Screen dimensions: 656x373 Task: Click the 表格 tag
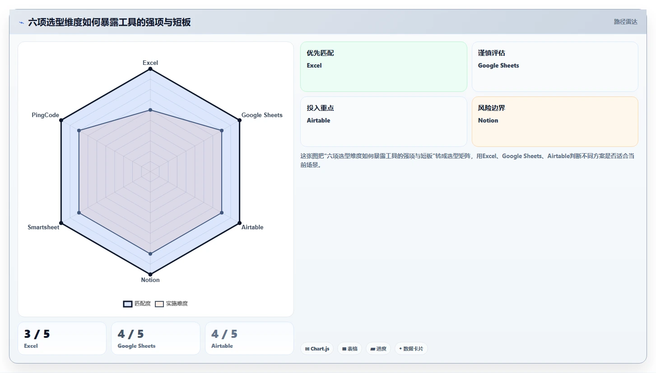[x=350, y=349]
